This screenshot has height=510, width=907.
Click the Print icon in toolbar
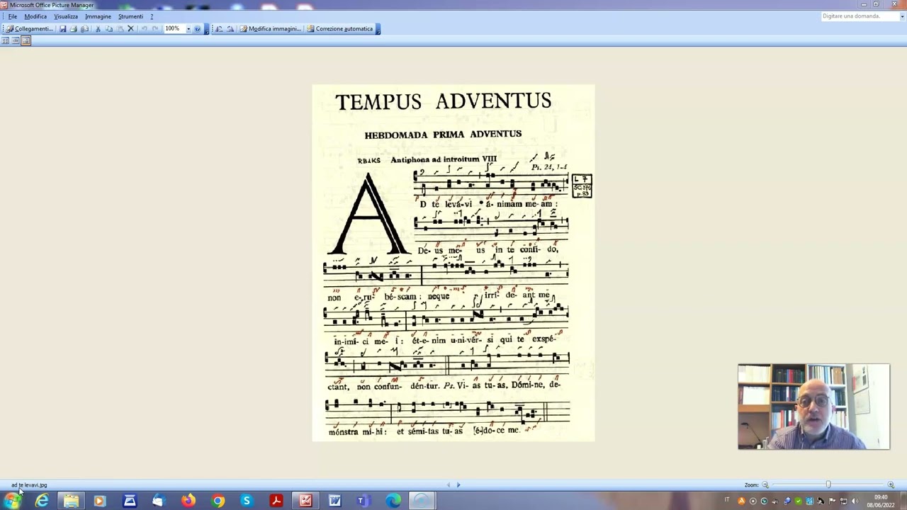[x=73, y=29]
